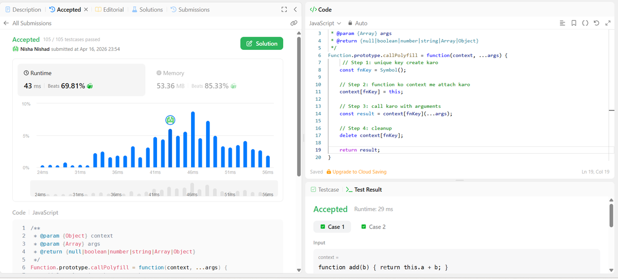Click the curly braces icon in editor toolbar

(x=585, y=23)
